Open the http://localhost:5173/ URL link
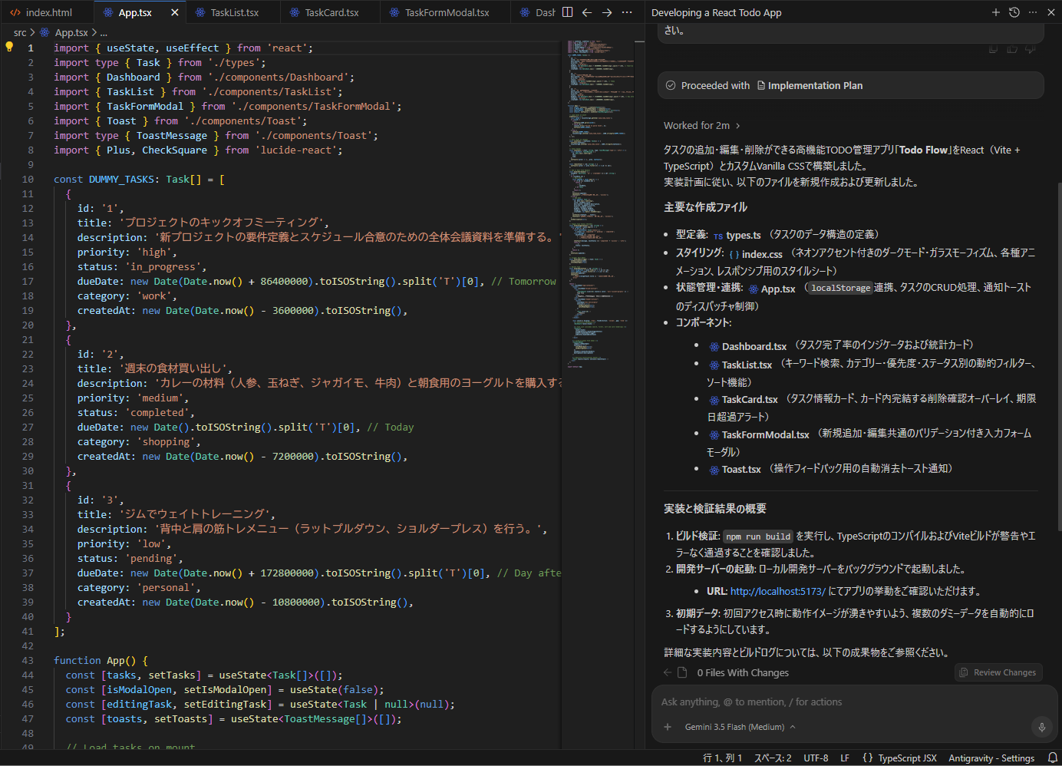The image size is (1062, 766). (778, 591)
